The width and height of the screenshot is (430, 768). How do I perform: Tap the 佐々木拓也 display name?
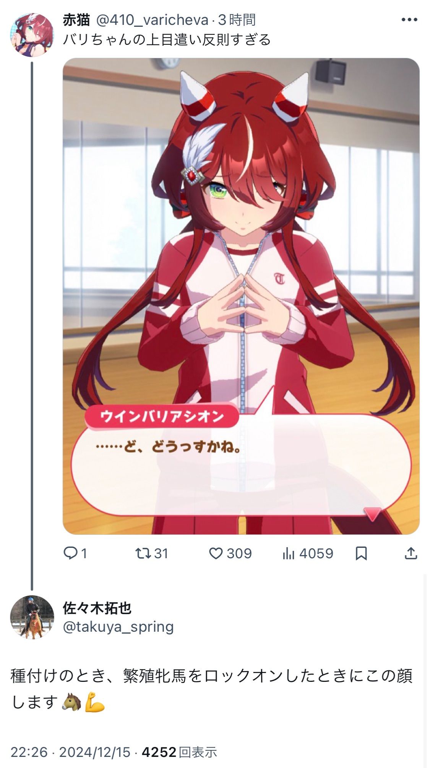[x=97, y=608]
